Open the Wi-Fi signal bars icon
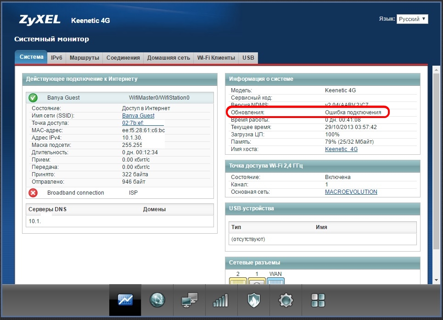 221,300
